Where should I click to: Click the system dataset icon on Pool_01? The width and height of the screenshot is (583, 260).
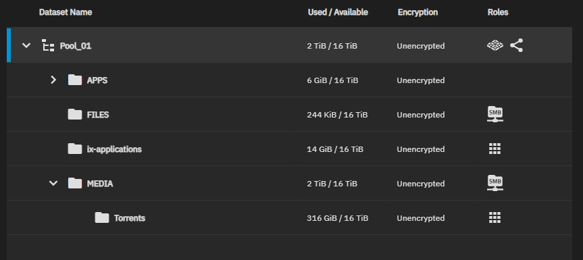495,45
